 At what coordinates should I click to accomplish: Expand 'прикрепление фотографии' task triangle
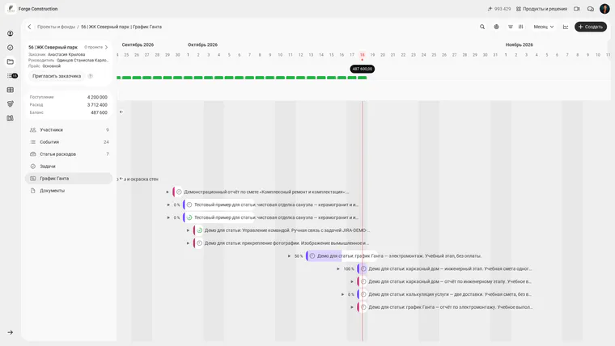(x=188, y=243)
